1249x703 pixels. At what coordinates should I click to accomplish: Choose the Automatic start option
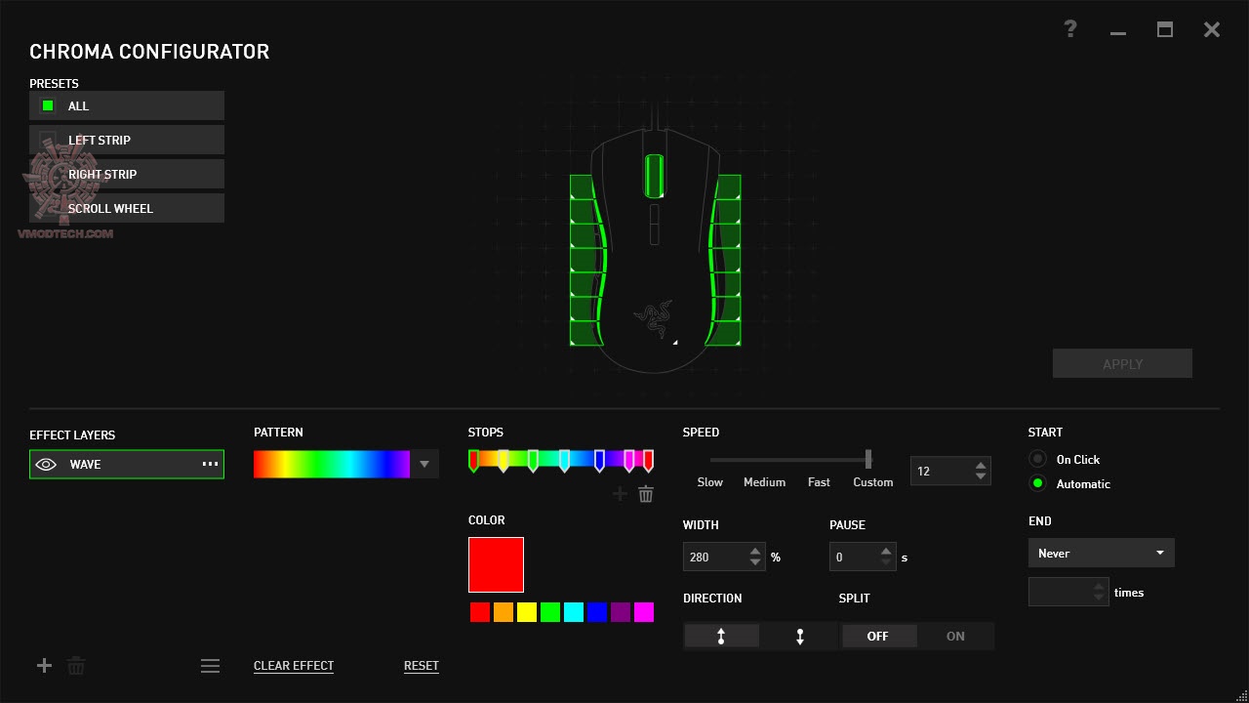[x=1037, y=483]
